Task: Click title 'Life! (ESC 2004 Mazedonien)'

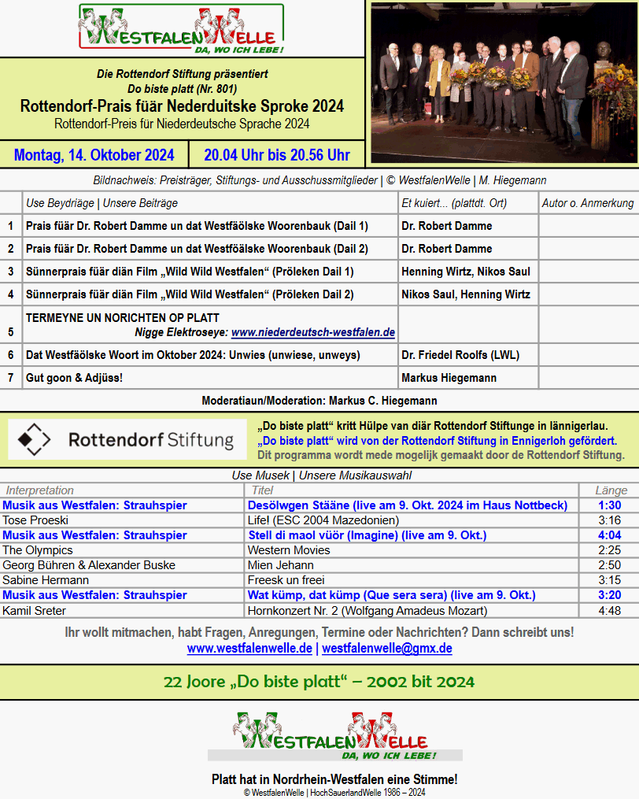Action: 323,520
